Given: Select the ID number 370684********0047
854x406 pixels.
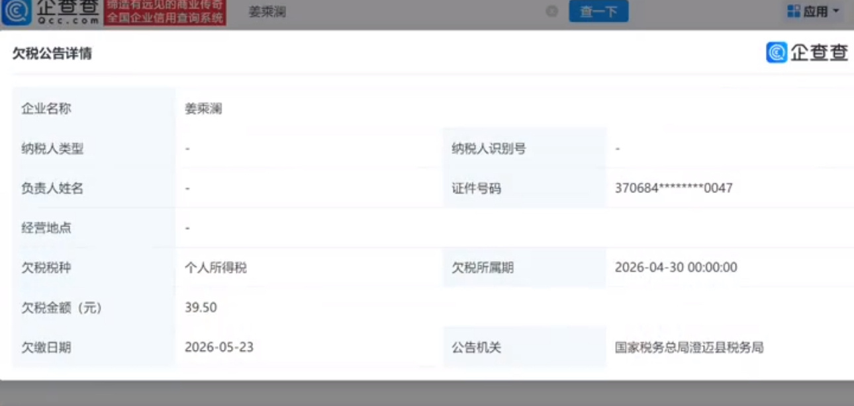Looking at the screenshot, I should pyautogui.click(x=674, y=188).
